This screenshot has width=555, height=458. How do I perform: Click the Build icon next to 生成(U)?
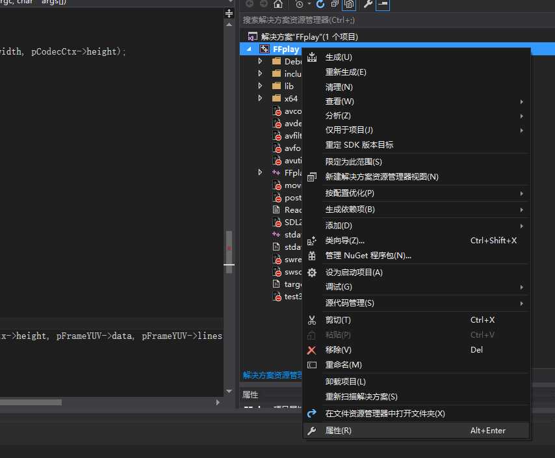(312, 57)
